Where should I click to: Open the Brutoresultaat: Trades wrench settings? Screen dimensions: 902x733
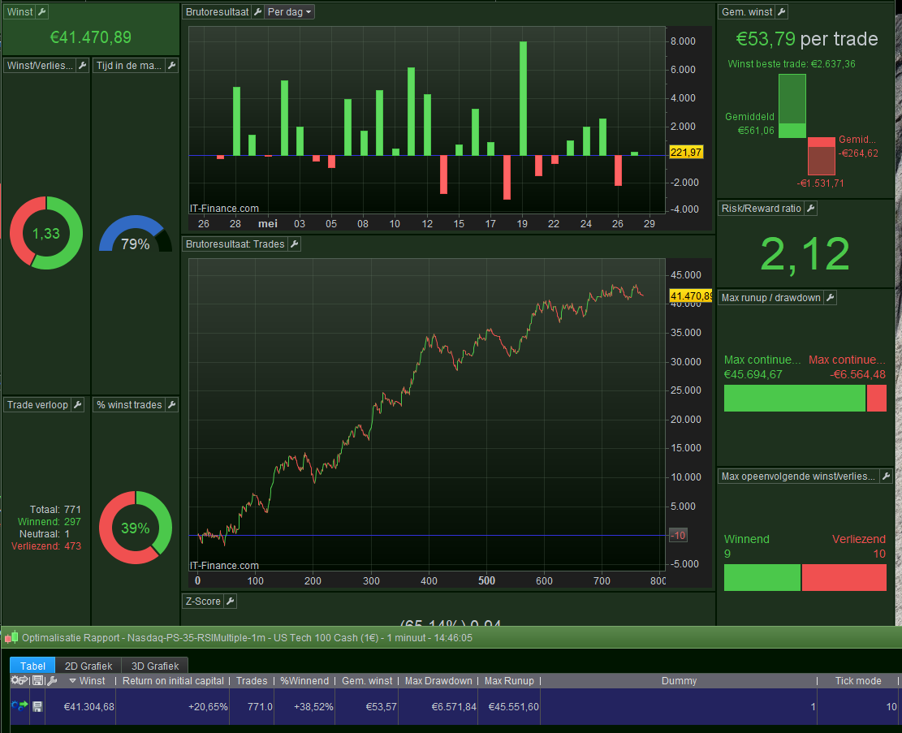[x=294, y=244]
